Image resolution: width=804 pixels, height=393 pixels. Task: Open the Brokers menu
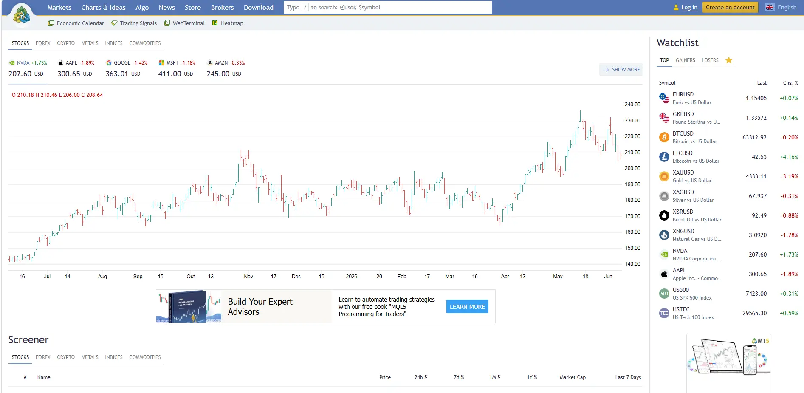pos(222,7)
